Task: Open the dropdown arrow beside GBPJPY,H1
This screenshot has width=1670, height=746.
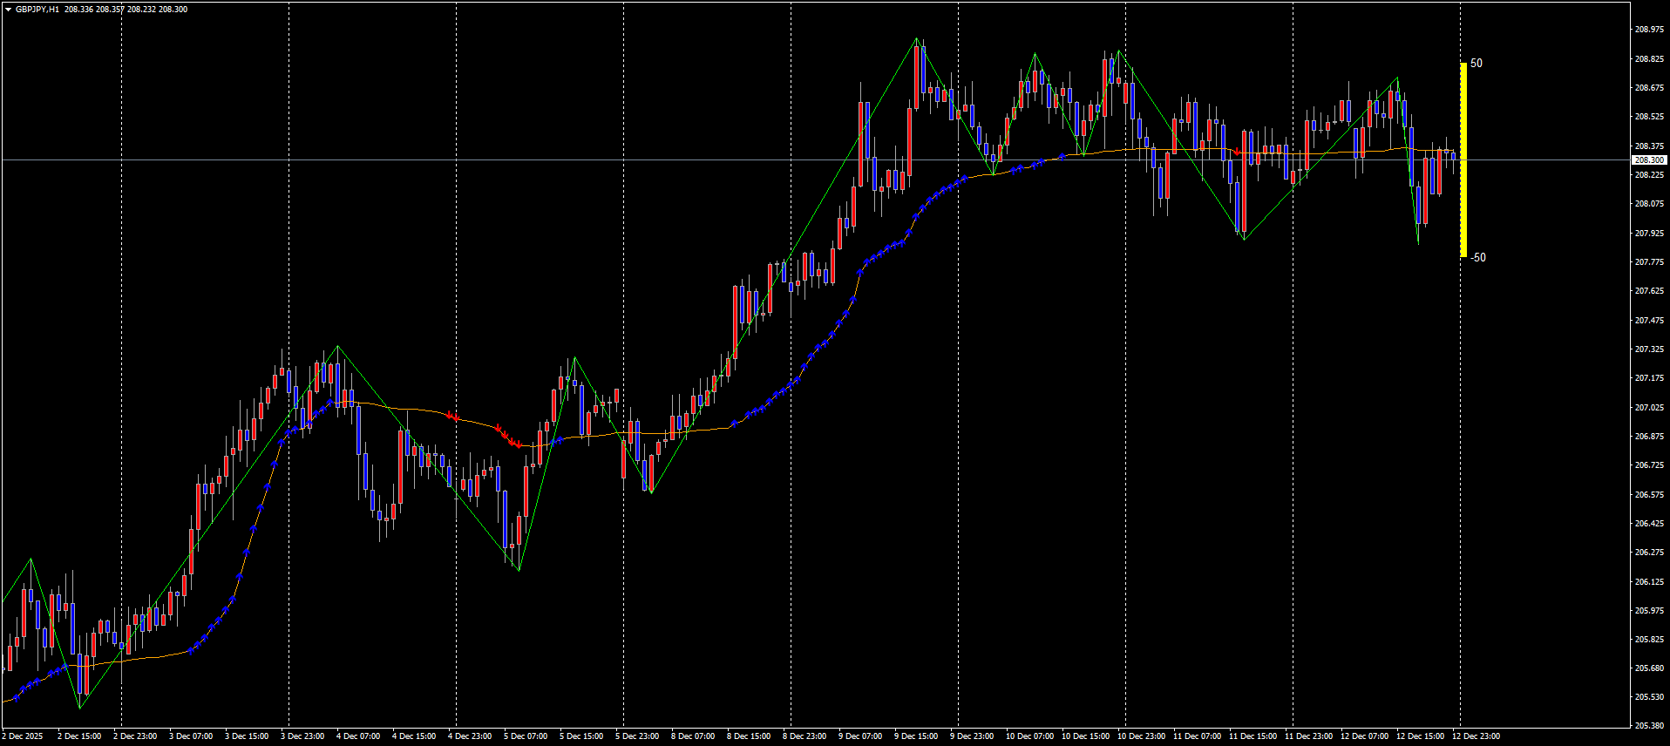Action: click(8, 10)
